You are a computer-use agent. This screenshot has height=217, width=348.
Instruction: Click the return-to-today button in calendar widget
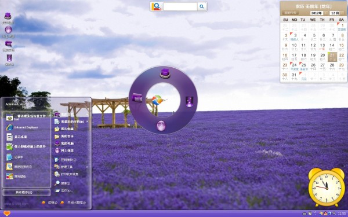pyautogui.click(x=291, y=13)
